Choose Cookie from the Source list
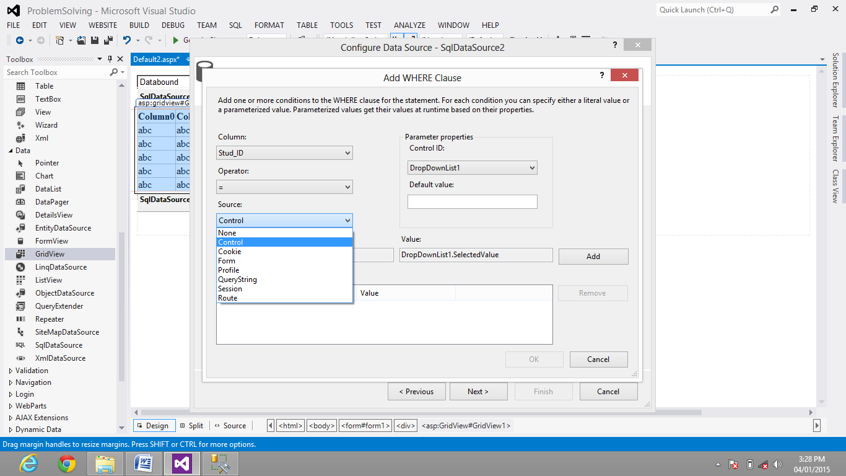 pyautogui.click(x=284, y=252)
